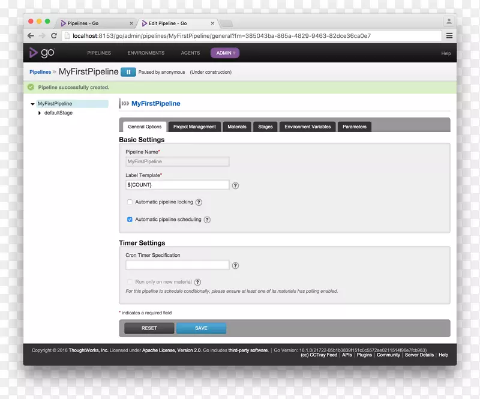Viewport: 480px width, 399px height.
Task: Enable Automatic pipeline locking checkbox
Action: click(x=130, y=202)
